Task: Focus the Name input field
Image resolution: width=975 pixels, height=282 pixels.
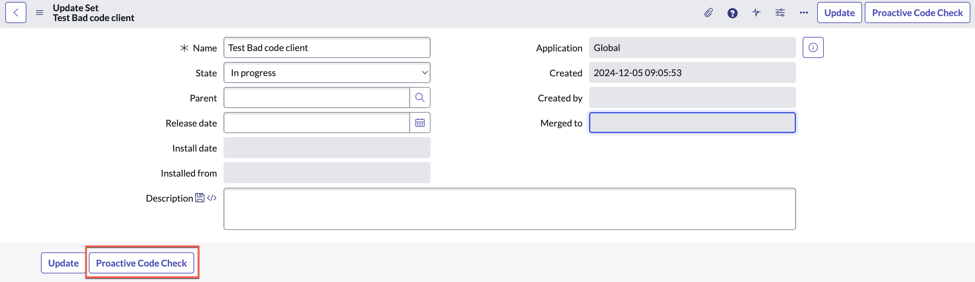Action: 327,47
